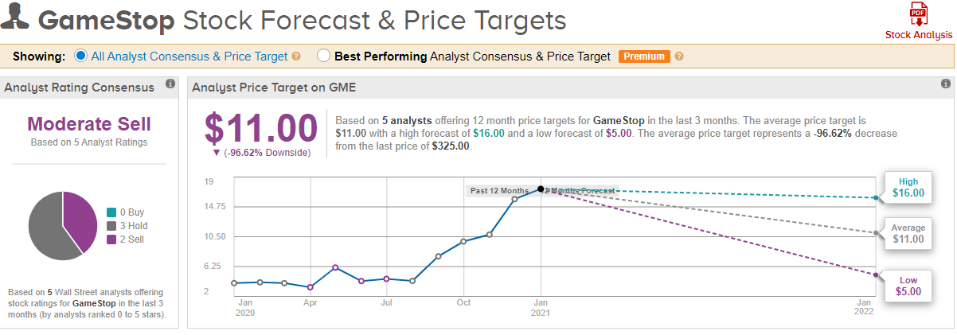
Task: Click help icon after All Analyst Consensus option
Action: pyautogui.click(x=296, y=56)
